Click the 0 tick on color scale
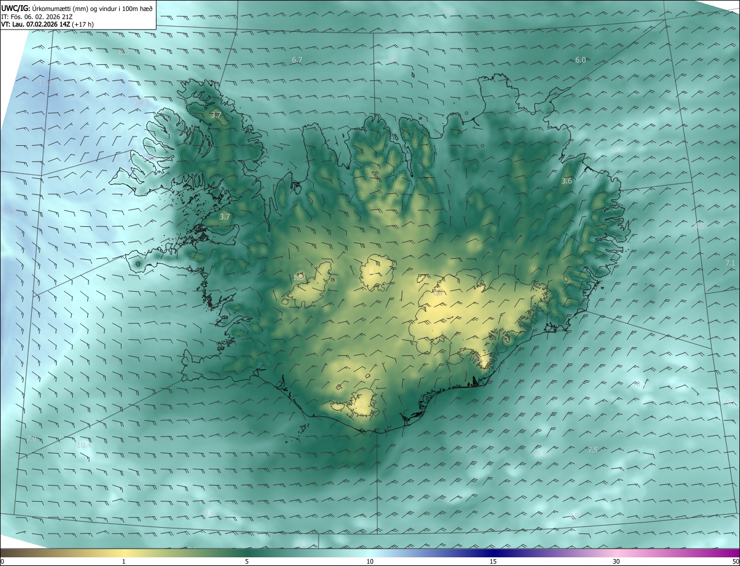 point(2,561)
